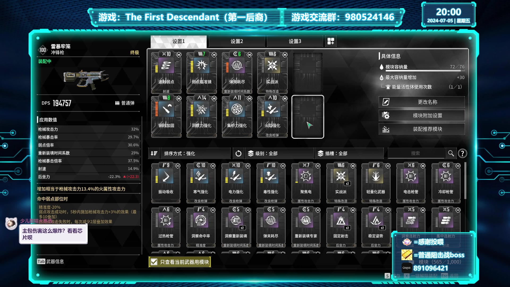
Task: Switch to the 设置3 preset tab
Action: (295, 41)
